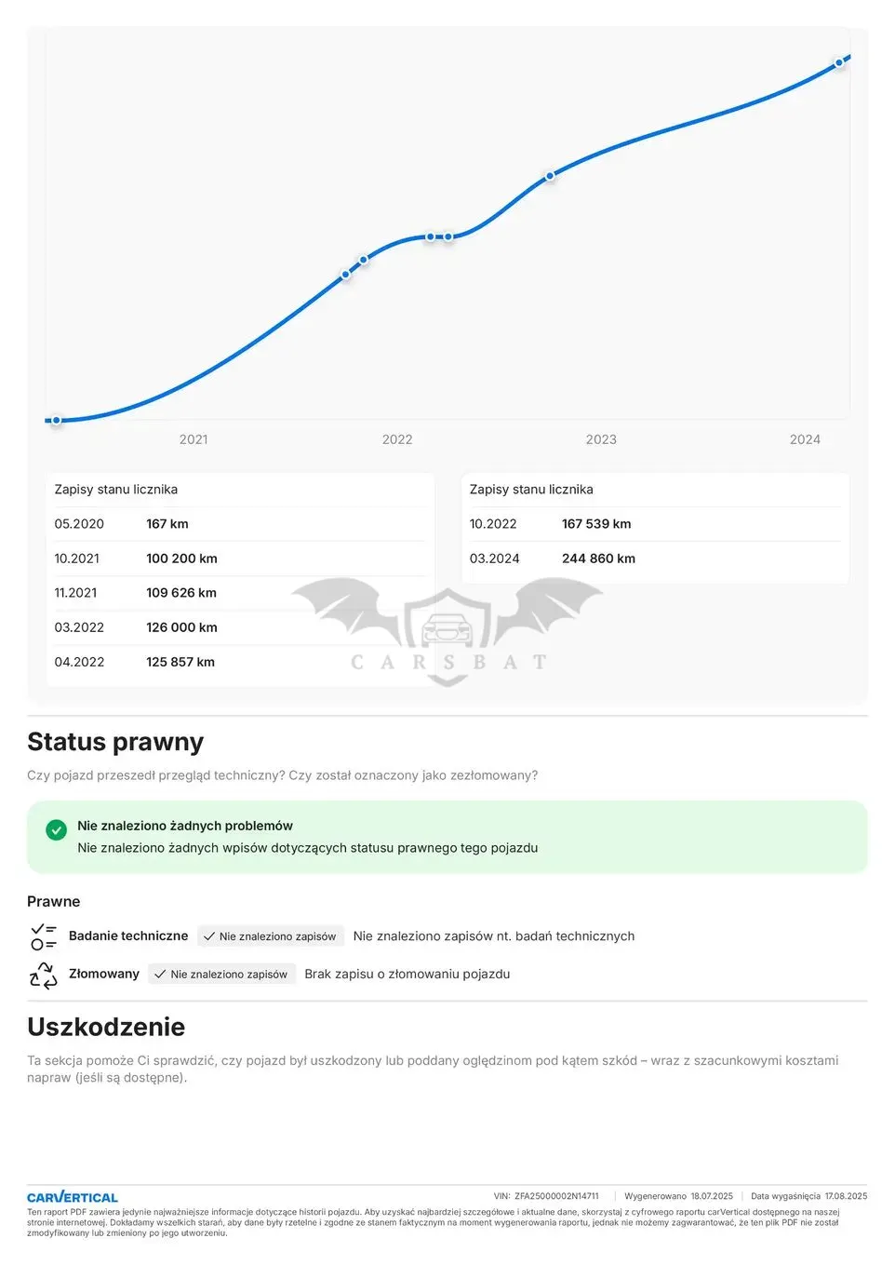The image size is (895, 1265).
Task: Click the 2024 axis label
Action: tap(805, 439)
